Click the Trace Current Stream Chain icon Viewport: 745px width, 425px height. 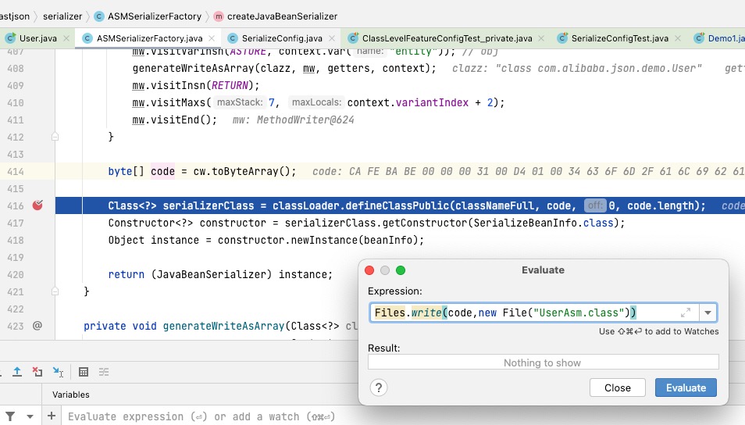(104, 372)
